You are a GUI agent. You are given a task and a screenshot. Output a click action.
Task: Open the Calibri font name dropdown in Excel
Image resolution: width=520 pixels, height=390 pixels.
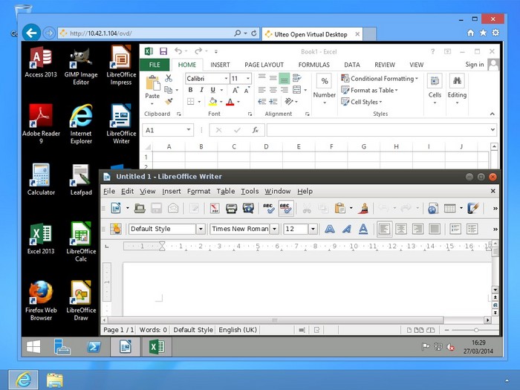pyautogui.click(x=224, y=78)
